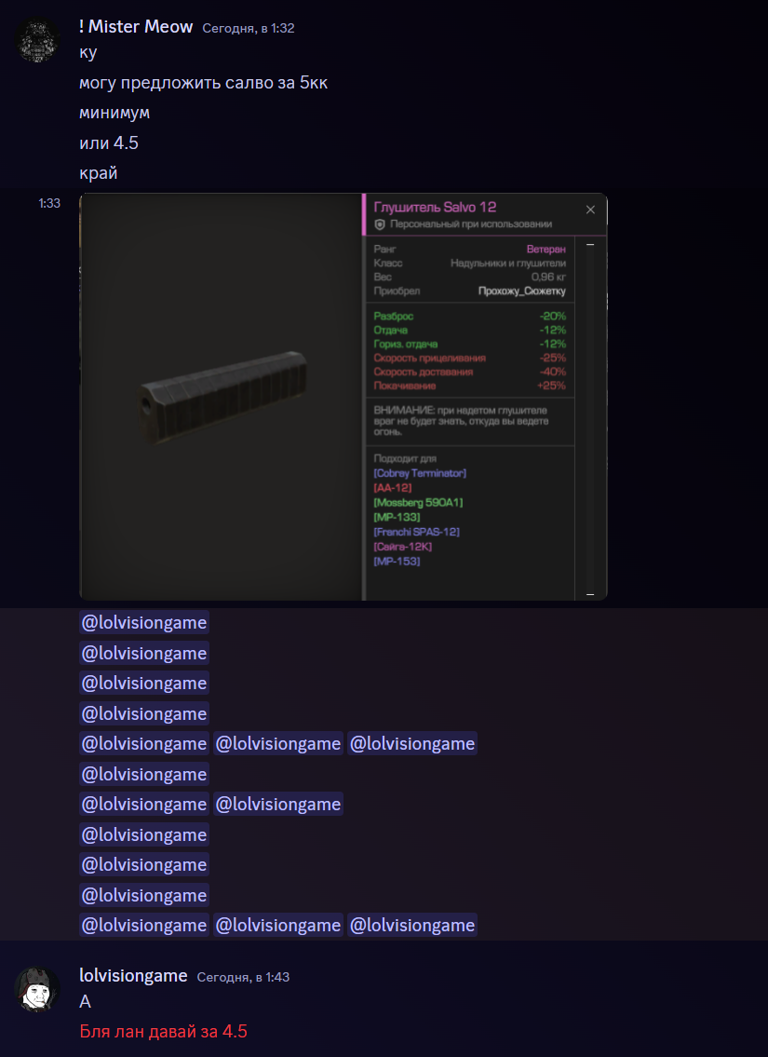Select the [AA-12] weapon entry

click(x=392, y=487)
